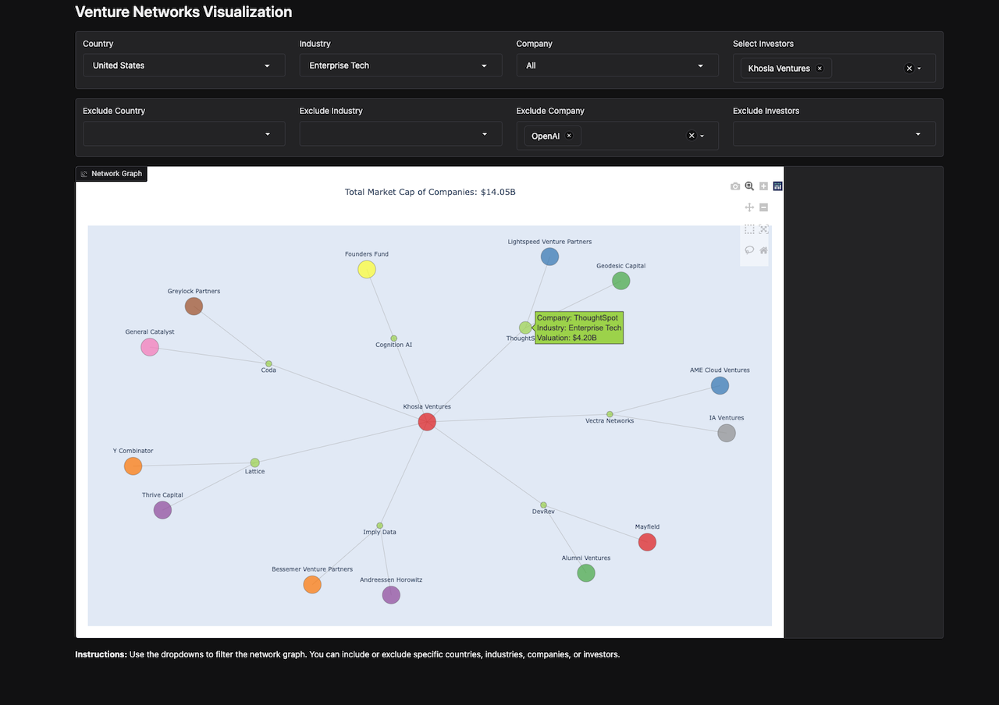
Task: Click the ThoughtSpot valuation tooltip box
Action: click(579, 328)
